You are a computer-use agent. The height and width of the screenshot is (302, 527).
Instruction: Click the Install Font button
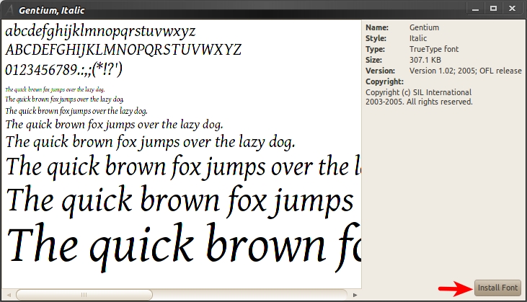pyautogui.click(x=497, y=288)
